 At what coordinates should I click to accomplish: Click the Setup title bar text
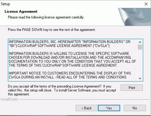tap(5, 4)
